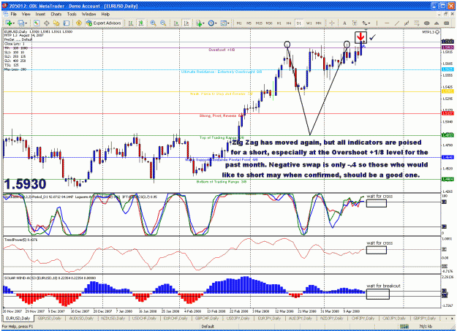The image size is (457, 331).
Task: Switch to W1 timeframe
Action: pyautogui.click(x=309, y=23)
